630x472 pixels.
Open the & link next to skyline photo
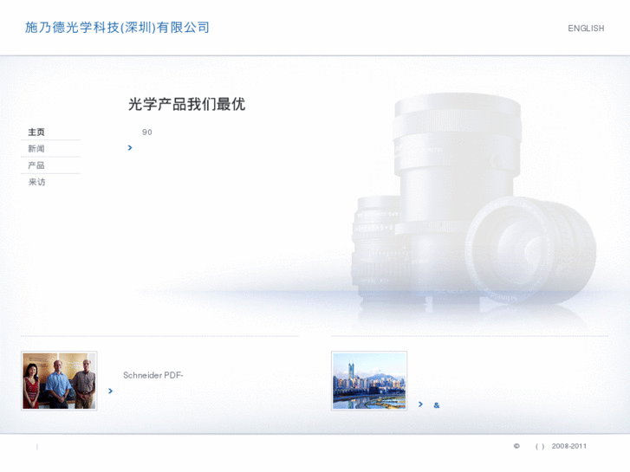click(437, 405)
